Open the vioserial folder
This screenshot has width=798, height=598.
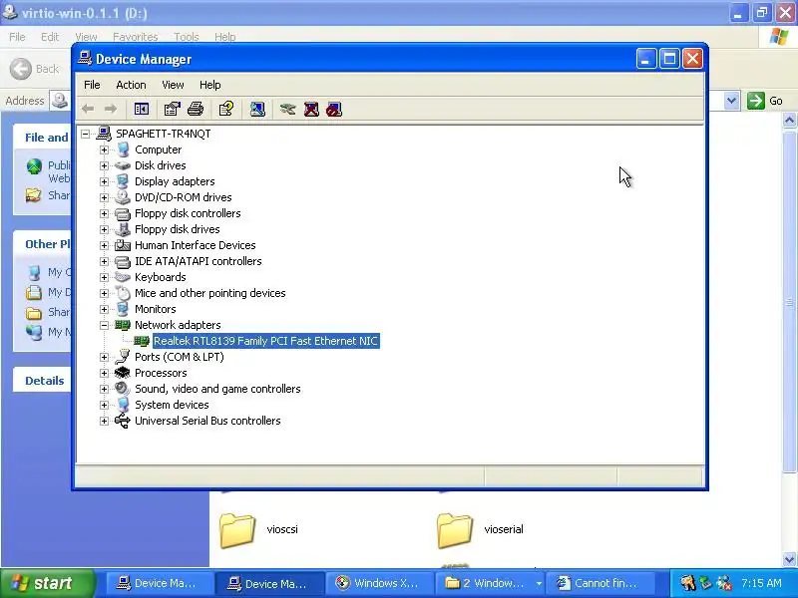tap(480, 530)
